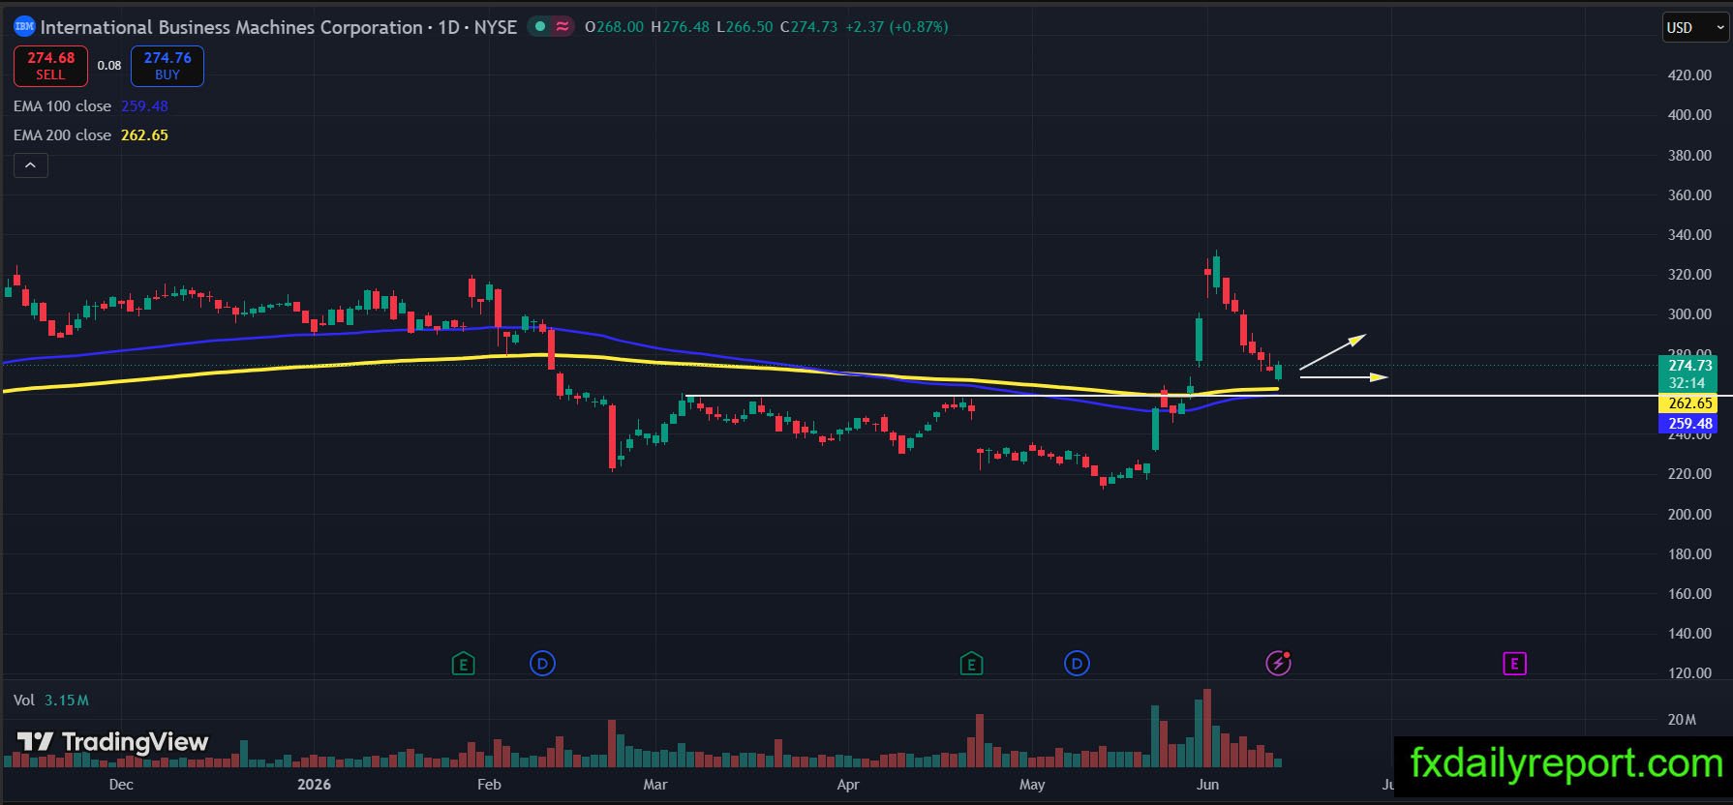Click the 120.00 price axis label
The image size is (1733, 805).
[1689, 673]
